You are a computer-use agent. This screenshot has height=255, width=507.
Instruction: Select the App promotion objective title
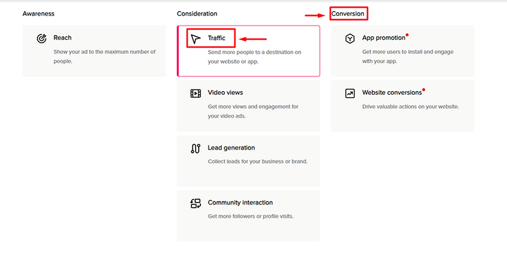(x=384, y=38)
